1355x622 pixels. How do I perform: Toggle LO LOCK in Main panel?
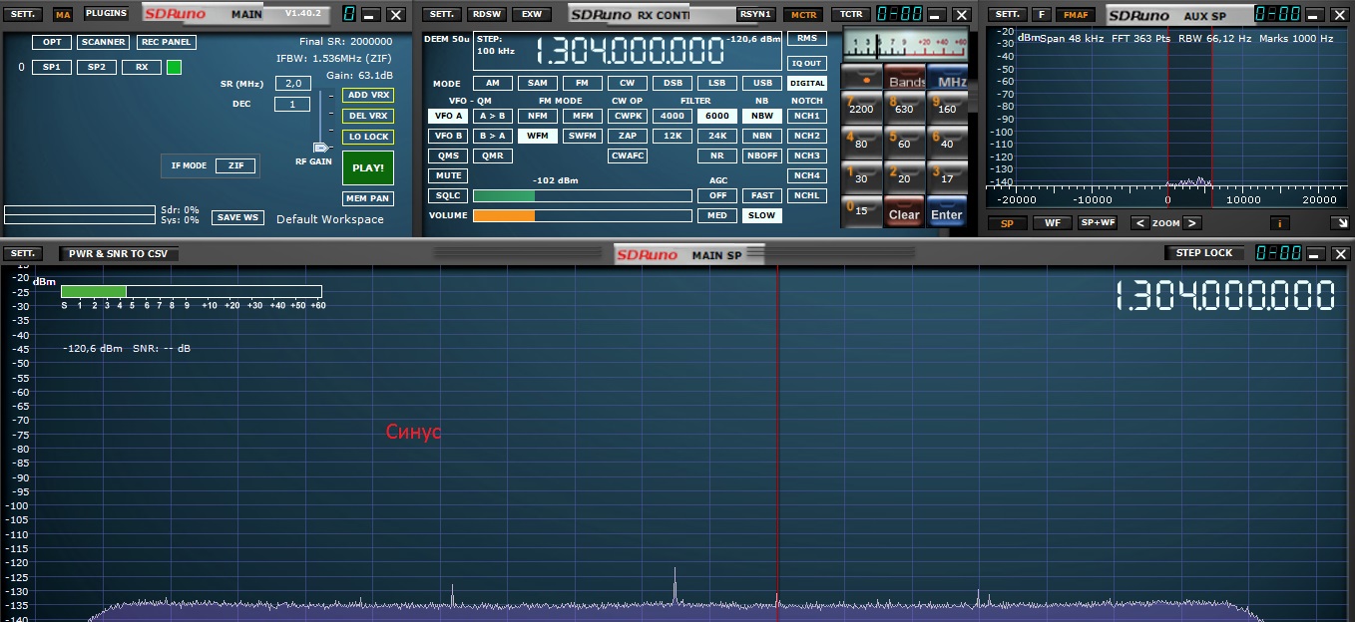tap(368, 137)
